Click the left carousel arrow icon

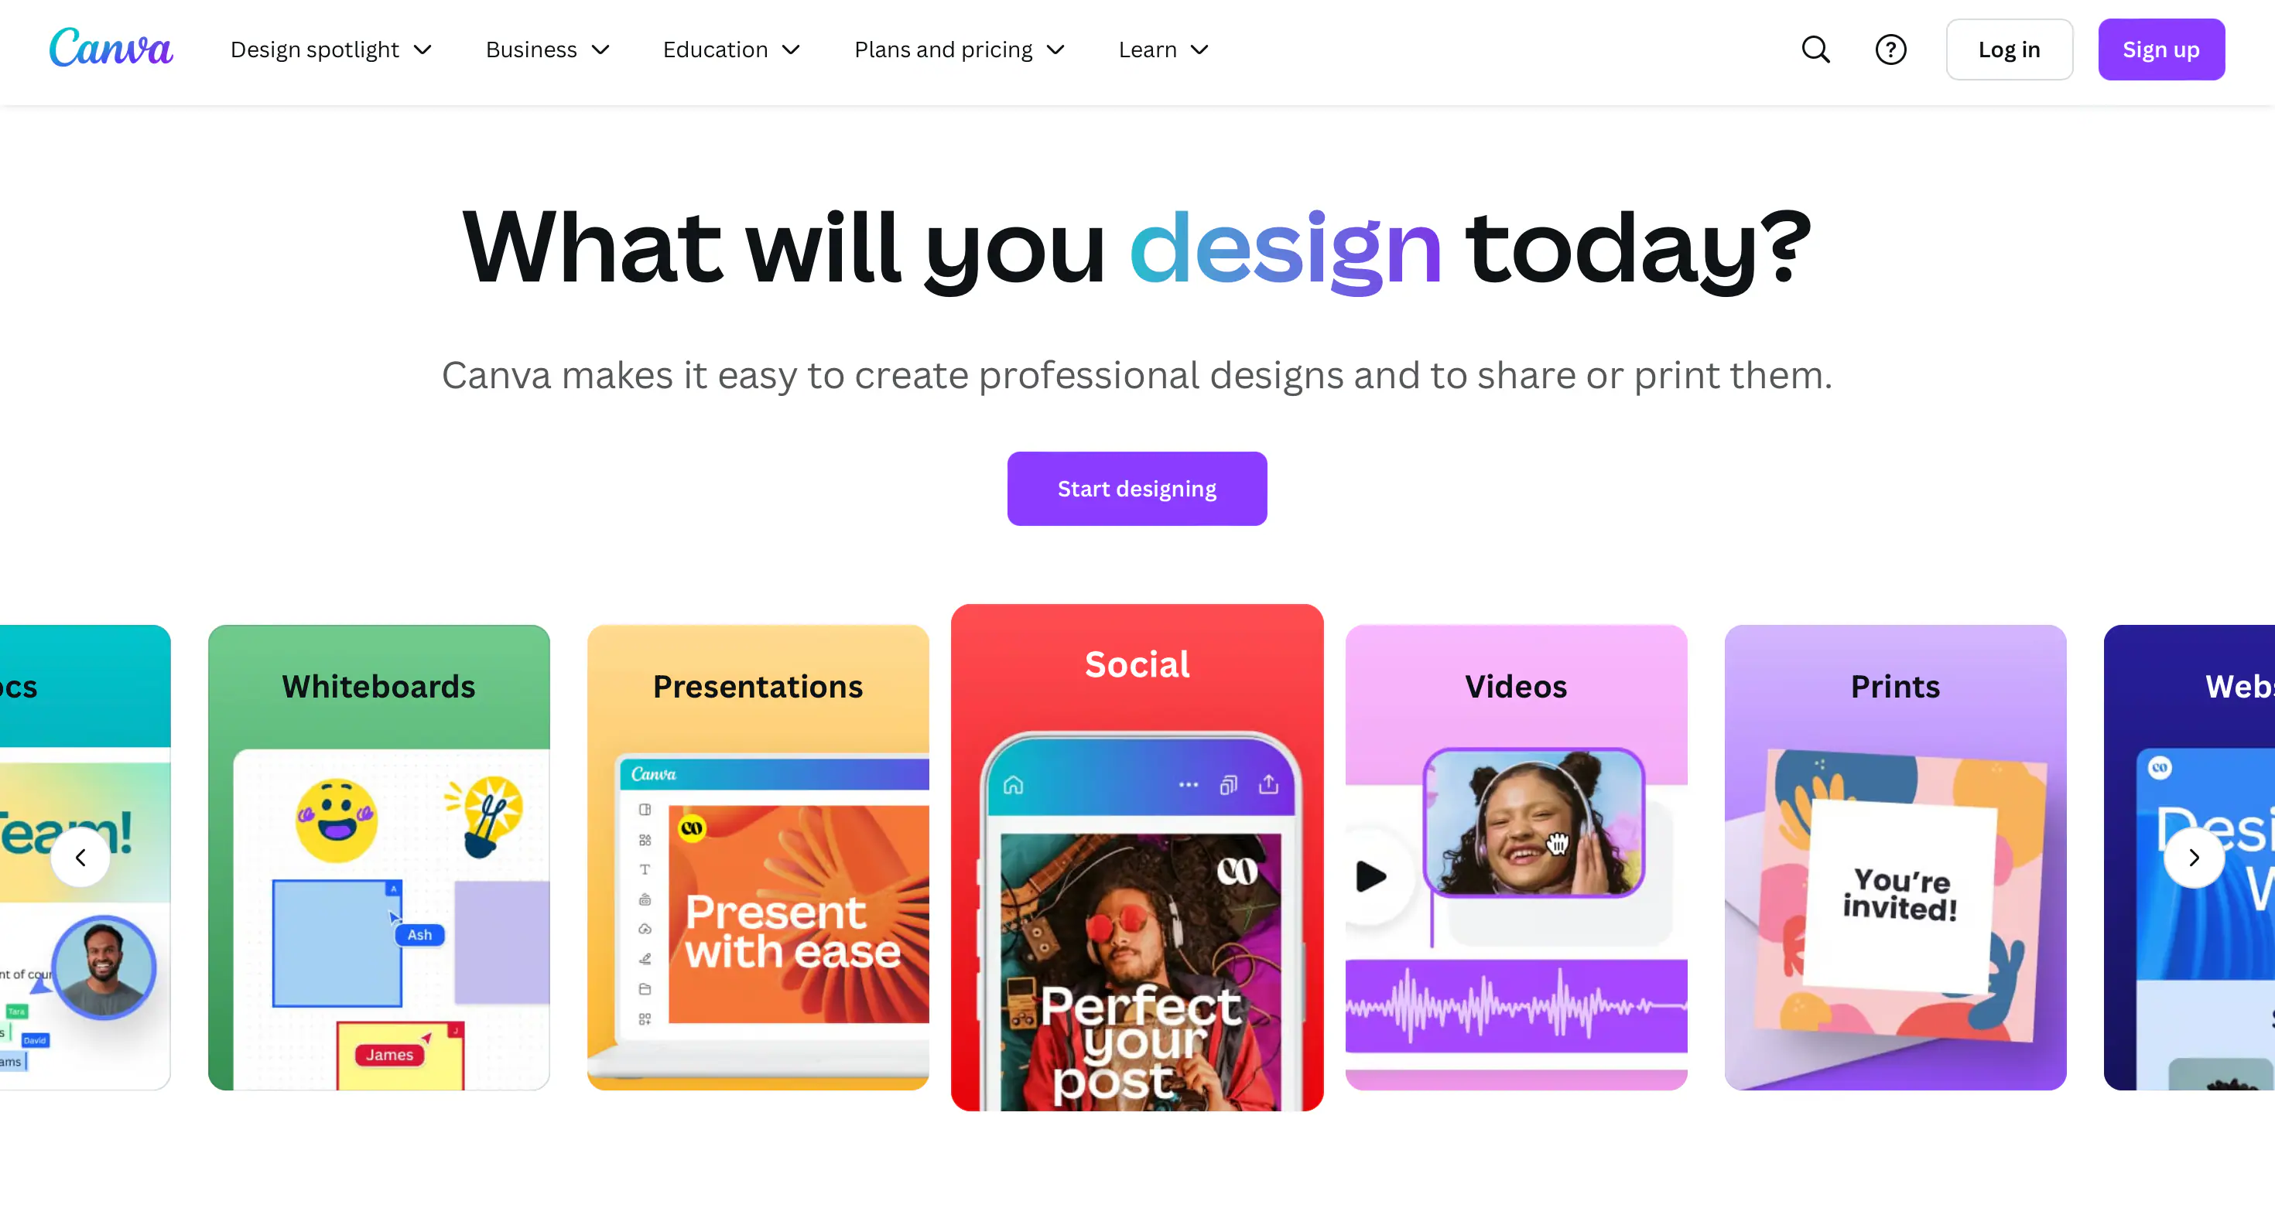click(78, 857)
